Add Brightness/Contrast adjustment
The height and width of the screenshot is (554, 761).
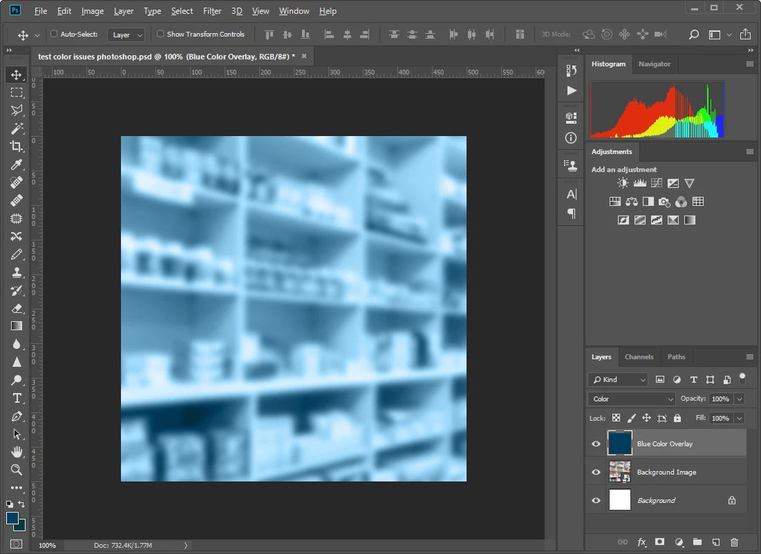623,183
